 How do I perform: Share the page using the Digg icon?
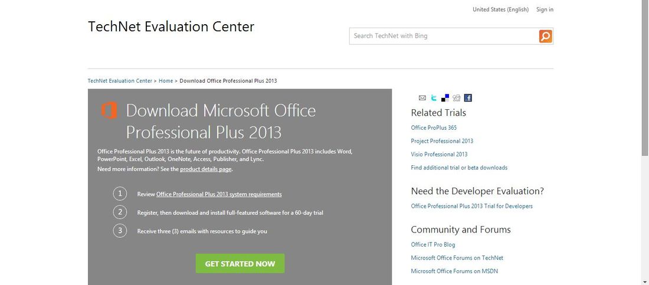[457, 98]
